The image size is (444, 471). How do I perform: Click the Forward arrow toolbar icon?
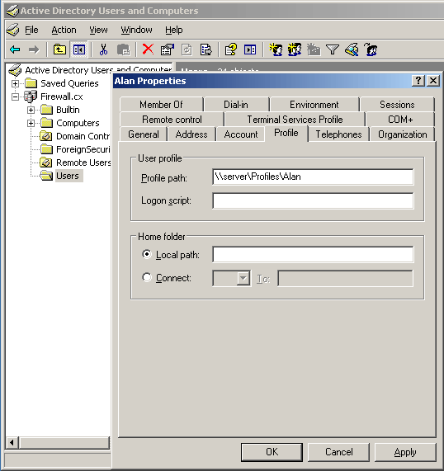[x=34, y=49]
